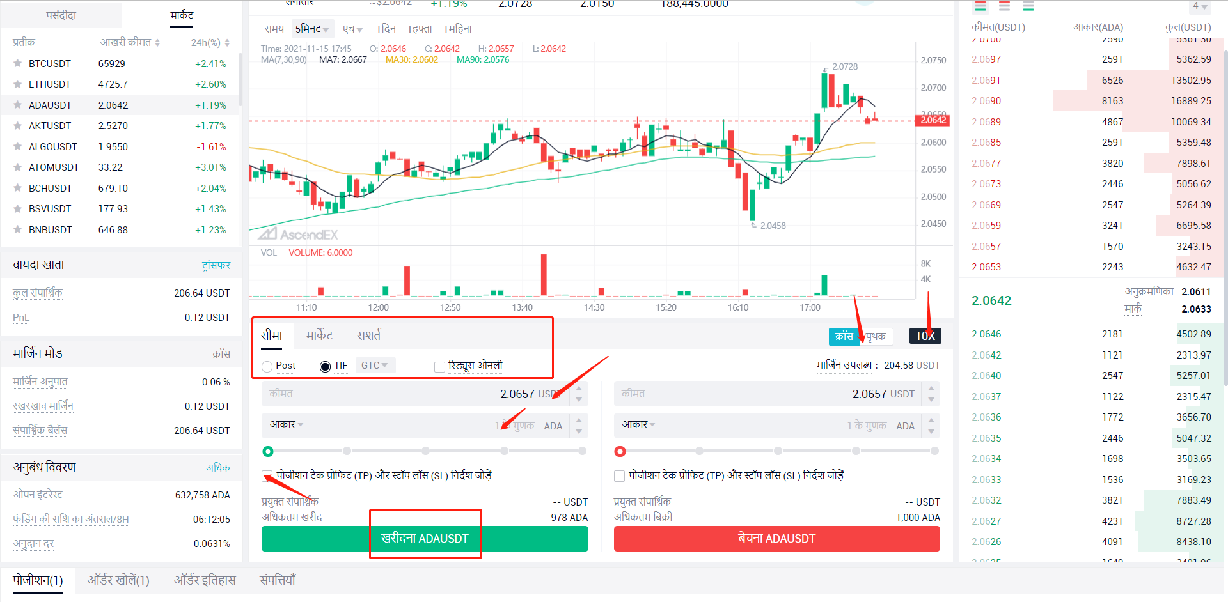This screenshot has width=1228, height=602.
Task: Sort market list by आखरी कीमत arrows
Action: click(157, 42)
